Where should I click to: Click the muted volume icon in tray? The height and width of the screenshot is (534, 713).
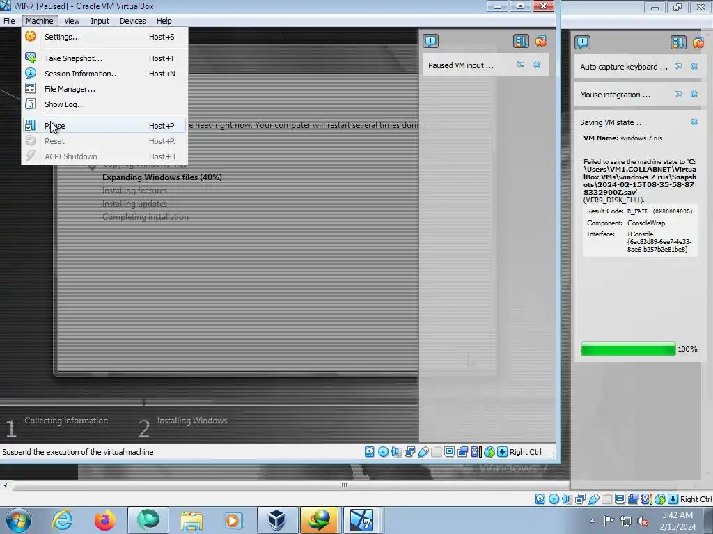click(643, 521)
